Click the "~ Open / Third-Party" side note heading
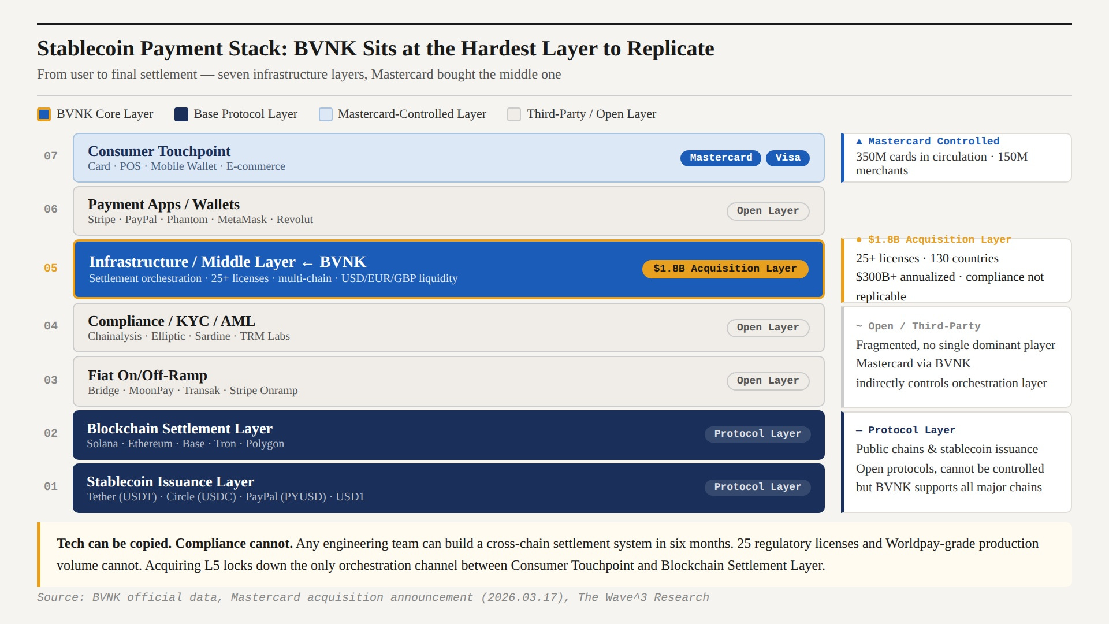Screen dimensions: 1109x624 918,326
